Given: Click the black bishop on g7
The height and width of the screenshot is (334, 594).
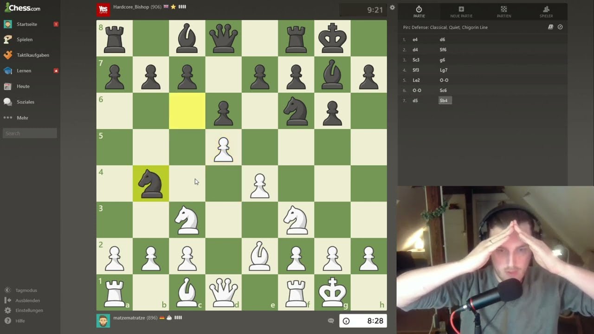Looking at the screenshot, I should click(x=332, y=75).
